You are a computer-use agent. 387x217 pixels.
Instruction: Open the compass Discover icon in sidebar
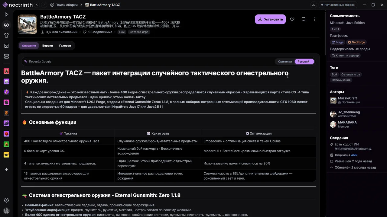[6, 25]
